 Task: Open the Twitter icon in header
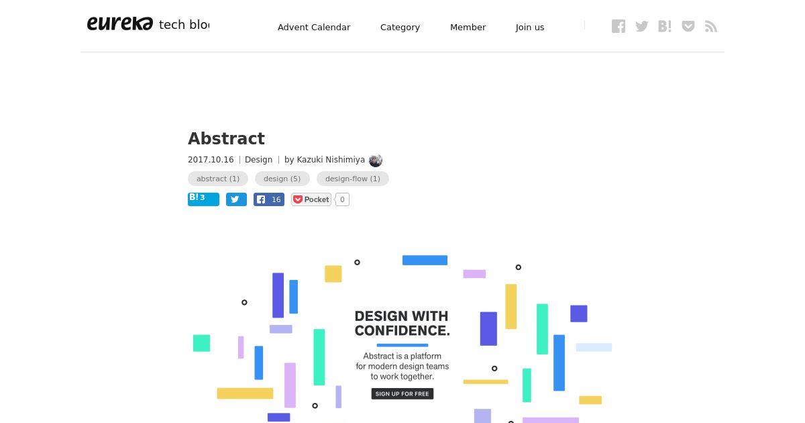pyautogui.click(x=642, y=26)
